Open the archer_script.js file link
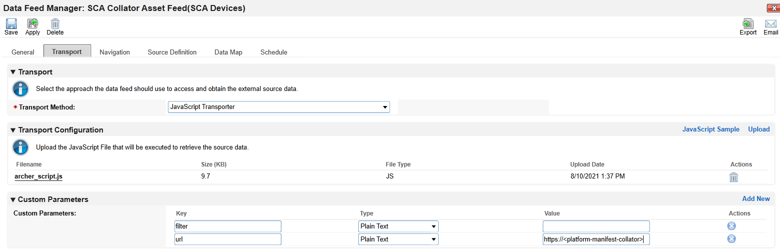The height and width of the screenshot is (251, 780). pos(38,176)
